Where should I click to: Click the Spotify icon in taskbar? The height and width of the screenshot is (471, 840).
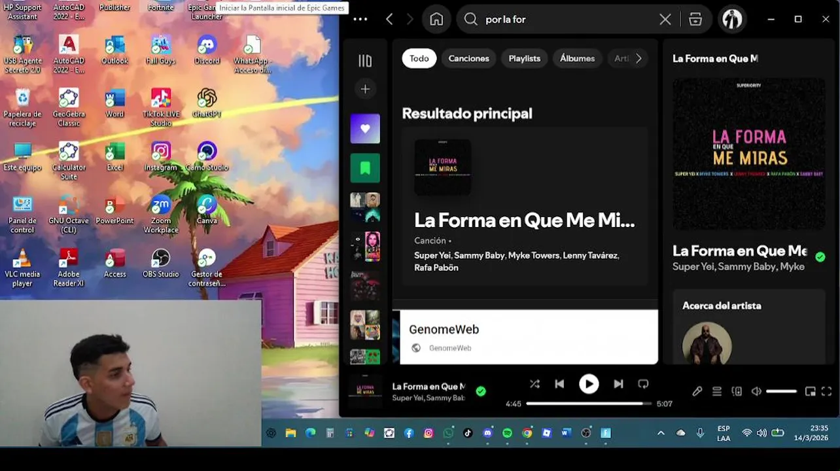click(507, 433)
